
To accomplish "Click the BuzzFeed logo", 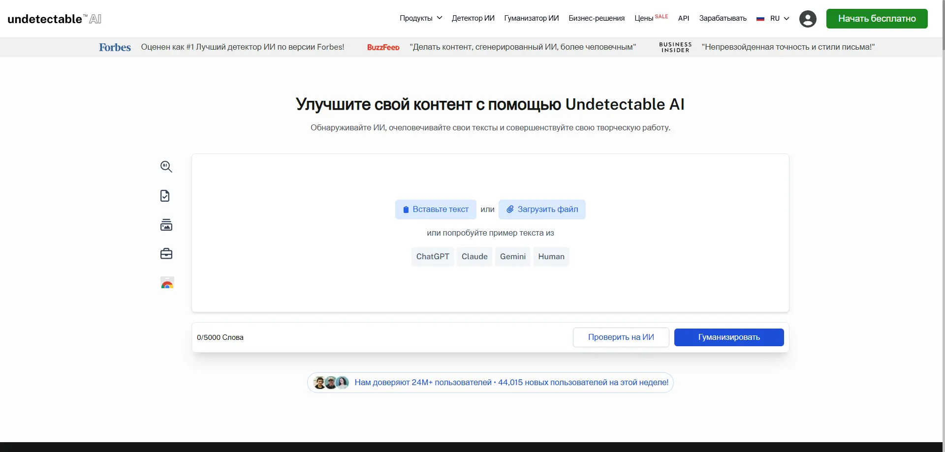I will (383, 47).
